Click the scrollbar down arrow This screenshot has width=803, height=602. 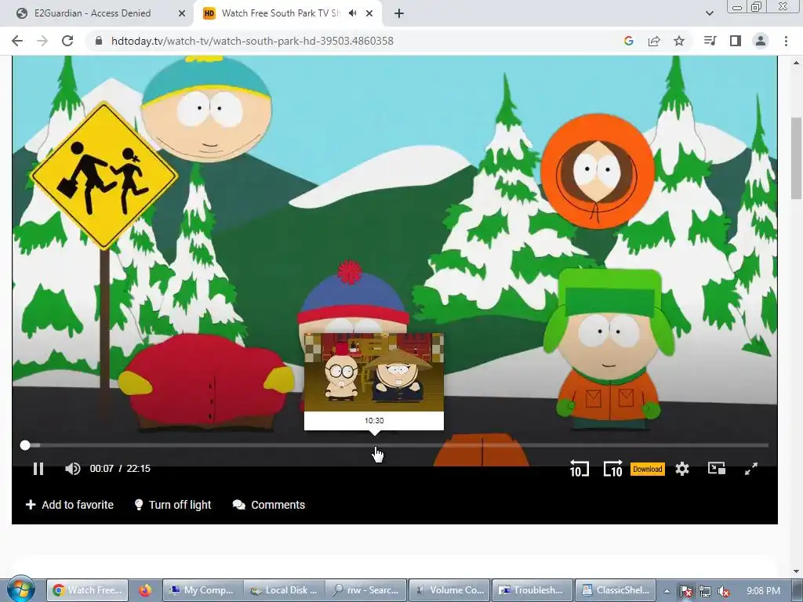796,571
